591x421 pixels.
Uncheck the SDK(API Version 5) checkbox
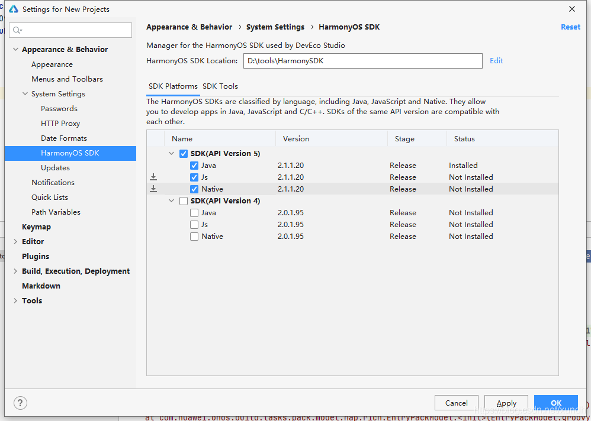(x=184, y=154)
